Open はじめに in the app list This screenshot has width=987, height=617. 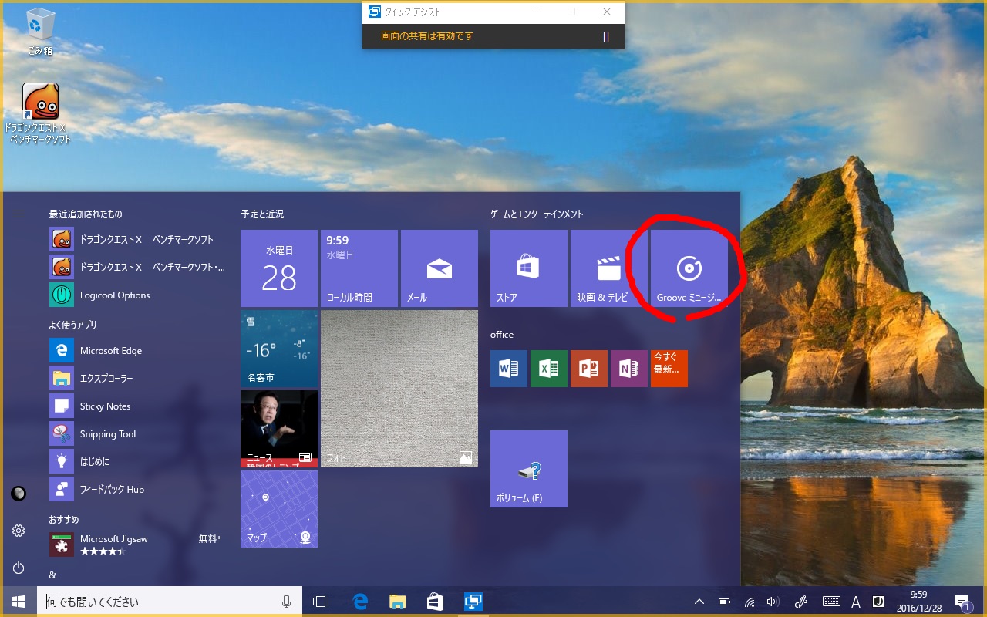pos(139,462)
